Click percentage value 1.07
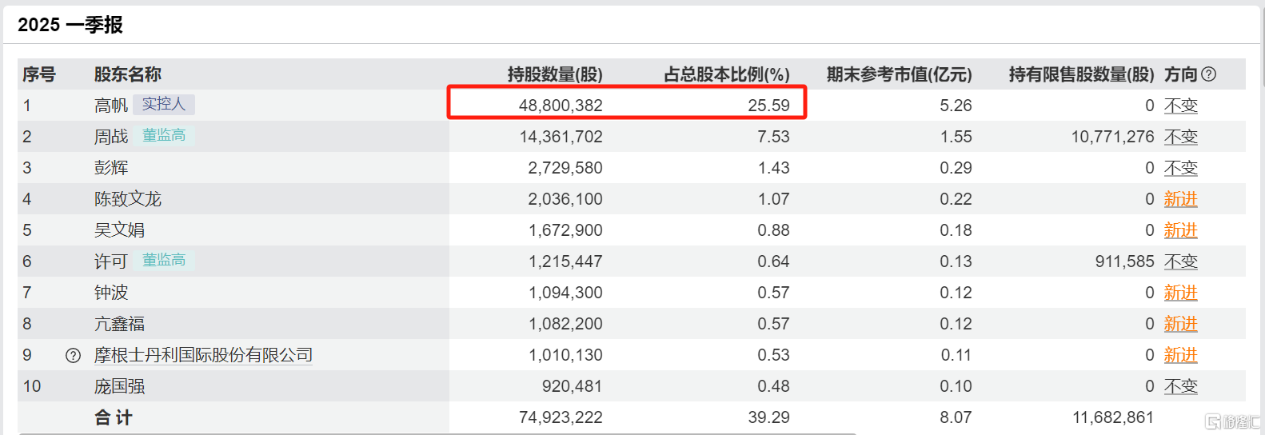The width and height of the screenshot is (1265, 435). 773,199
